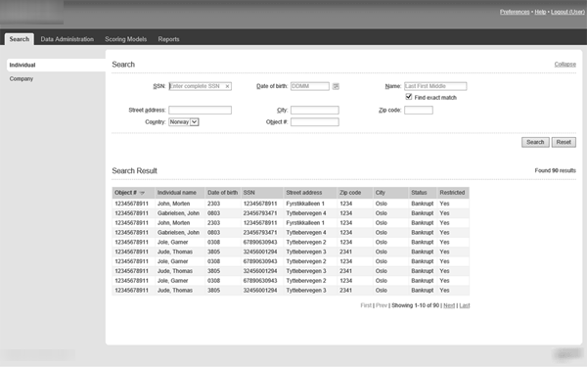This screenshot has width=587, height=367.
Task: Collapse the Search panel
Action: click(x=564, y=65)
